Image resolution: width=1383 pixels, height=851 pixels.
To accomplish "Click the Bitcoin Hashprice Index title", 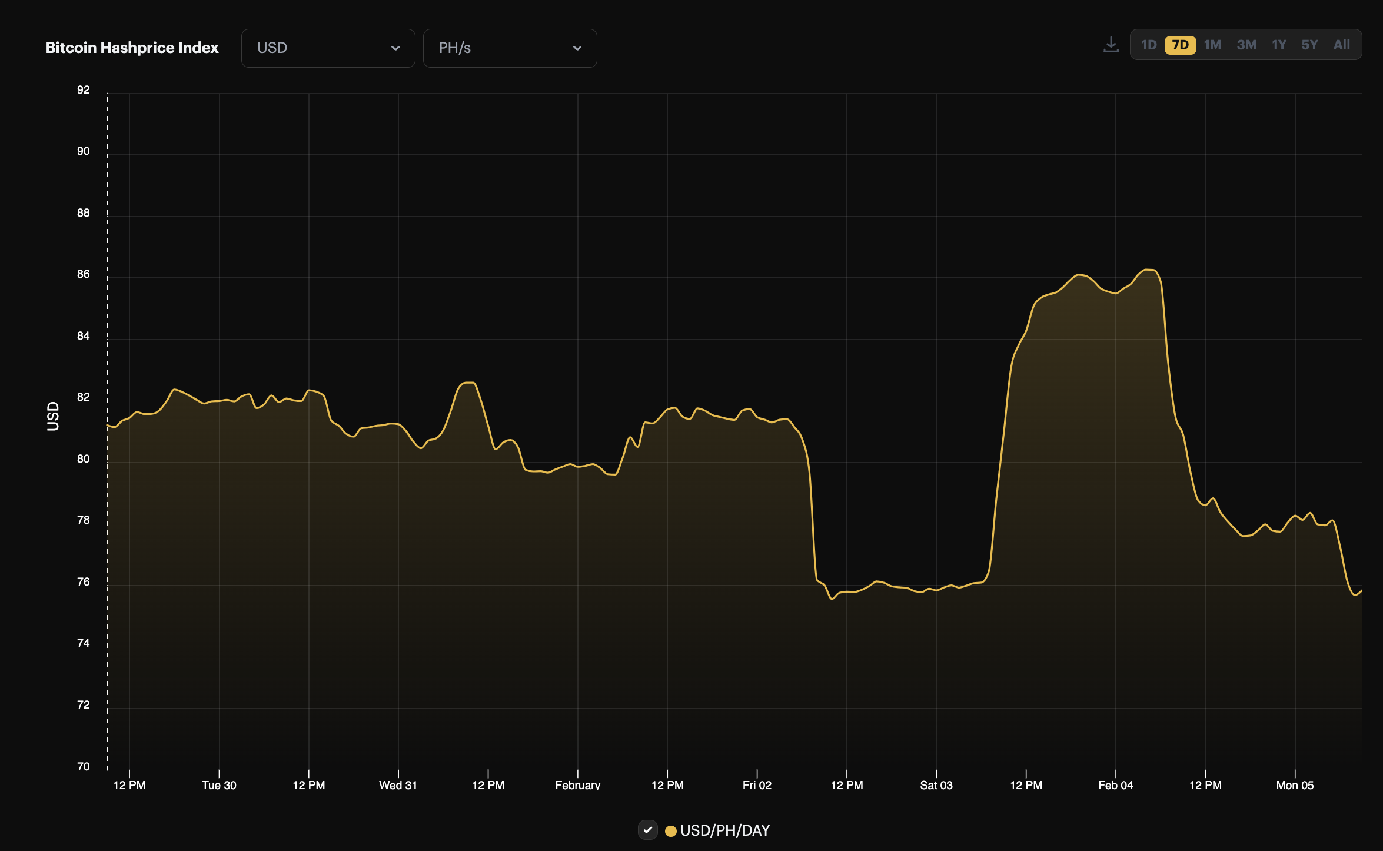I will [132, 48].
